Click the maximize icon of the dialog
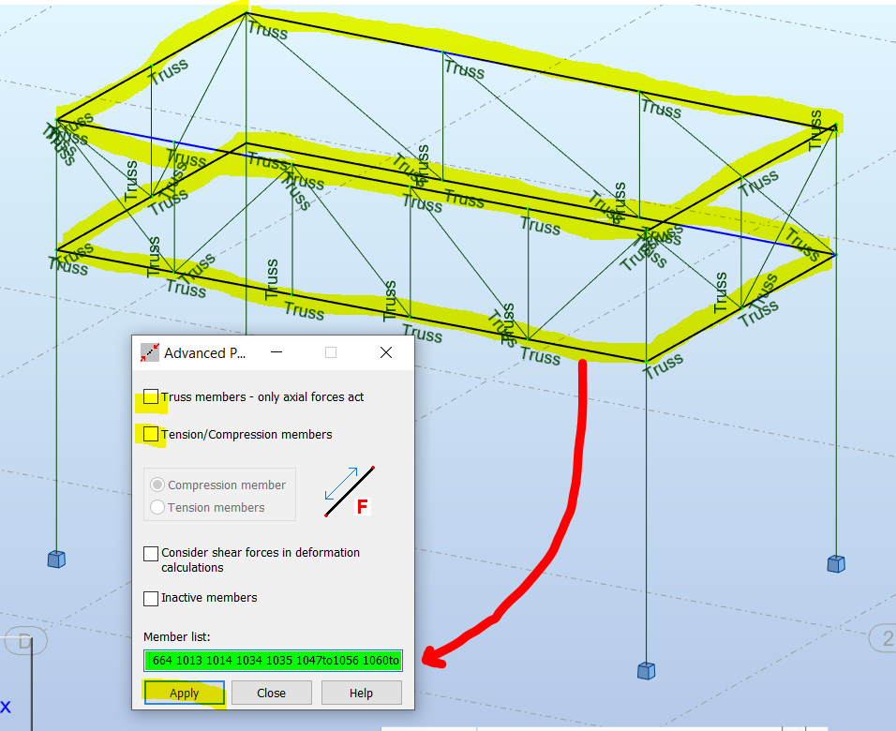Image resolution: width=896 pixels, height=731 pixels. coord(330,352)
